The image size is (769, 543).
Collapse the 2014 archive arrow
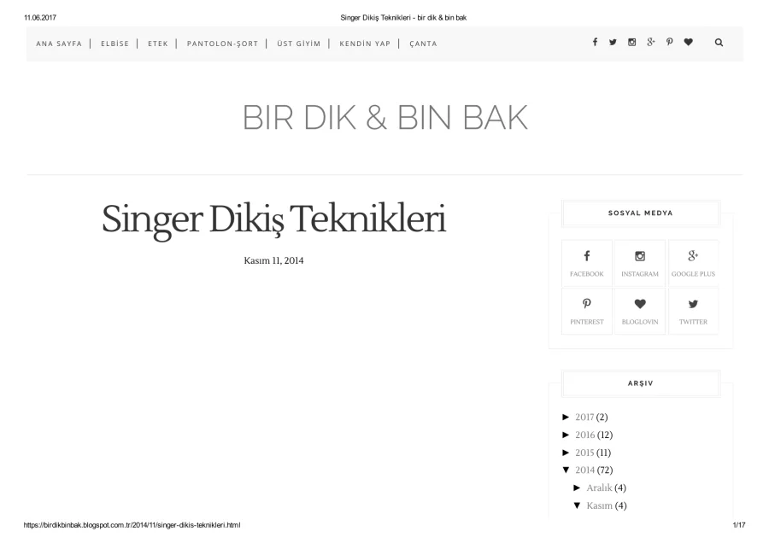pos(566,470)
